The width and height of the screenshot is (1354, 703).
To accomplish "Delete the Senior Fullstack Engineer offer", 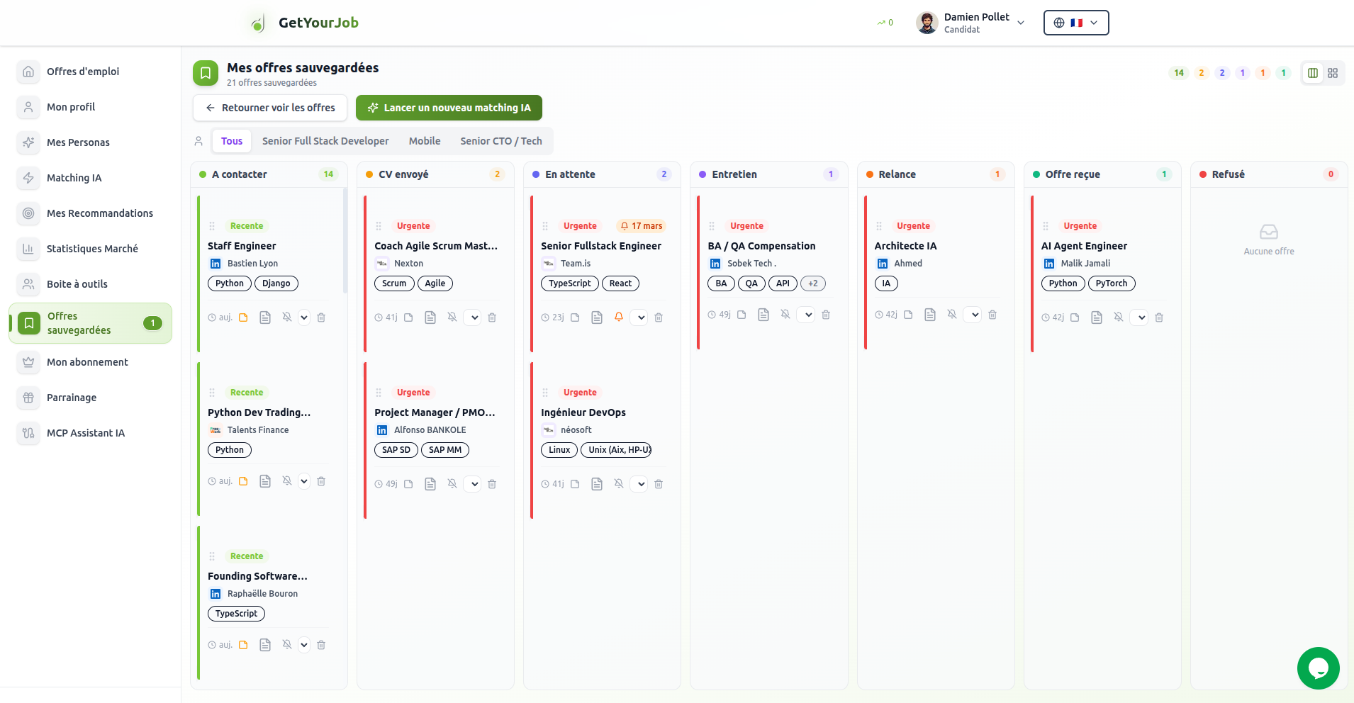I will [x=659, y=317].
